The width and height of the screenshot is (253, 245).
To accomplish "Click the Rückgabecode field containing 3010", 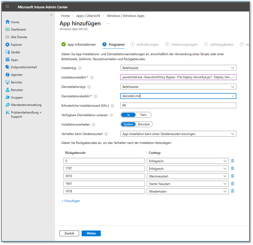I will (x=104, y=176).
